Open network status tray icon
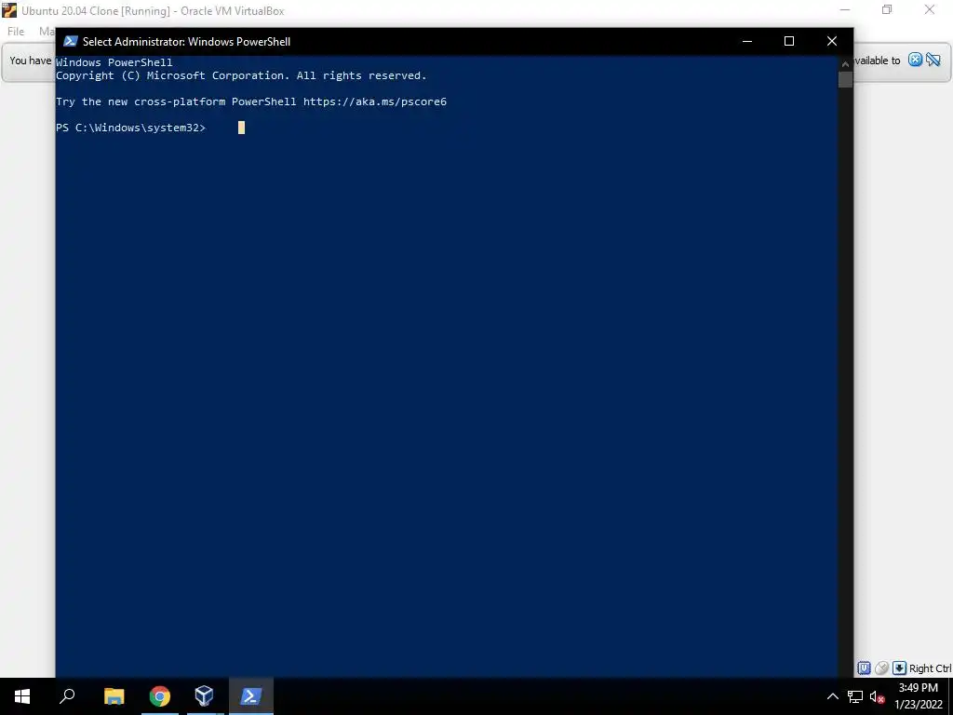Screen dimensions: 953x715 click(855, 696)
